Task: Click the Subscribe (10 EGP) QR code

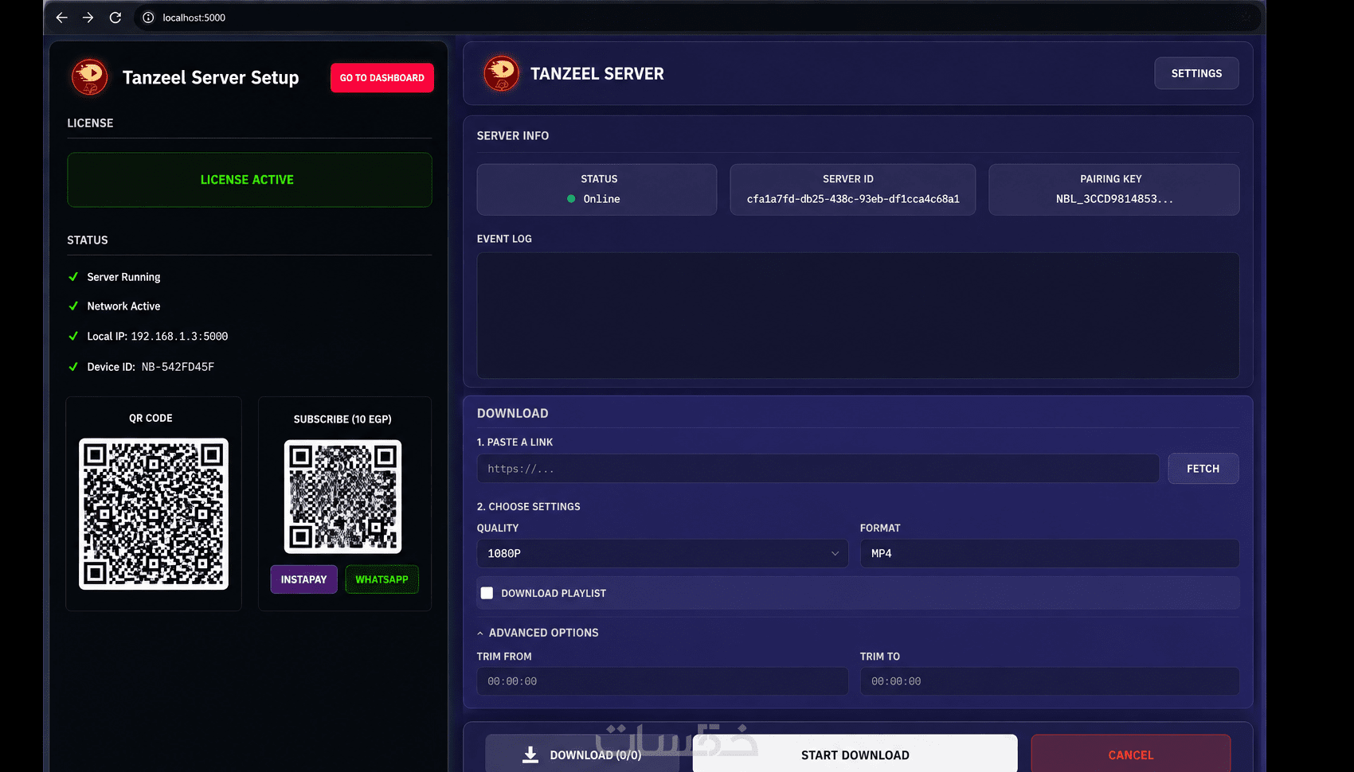Action: coord(342,497)
